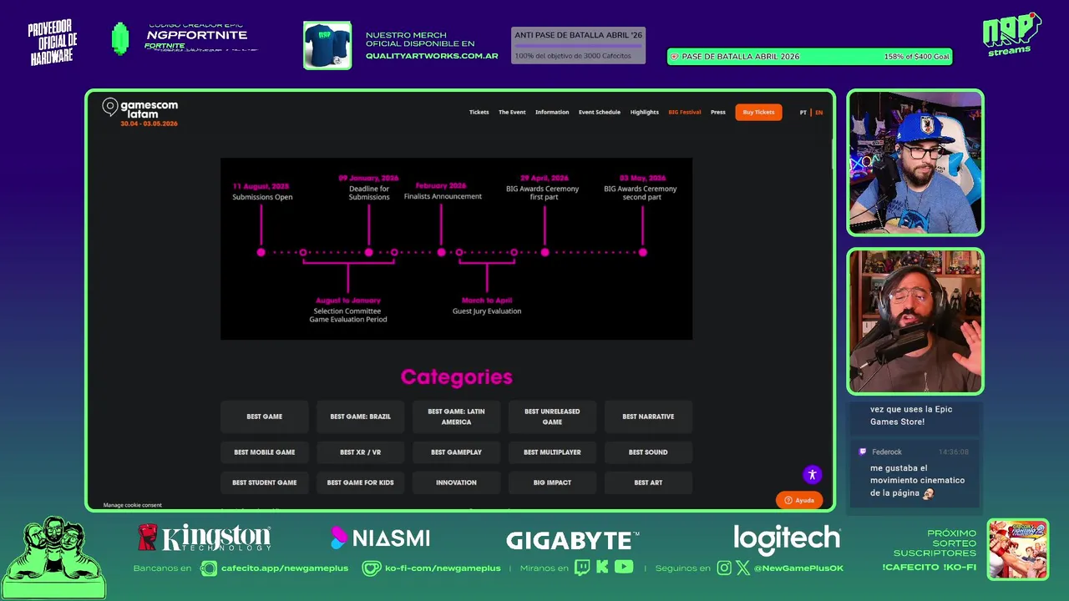Open the Tickets menu item

pyautogui.click(x=479, y=112)
